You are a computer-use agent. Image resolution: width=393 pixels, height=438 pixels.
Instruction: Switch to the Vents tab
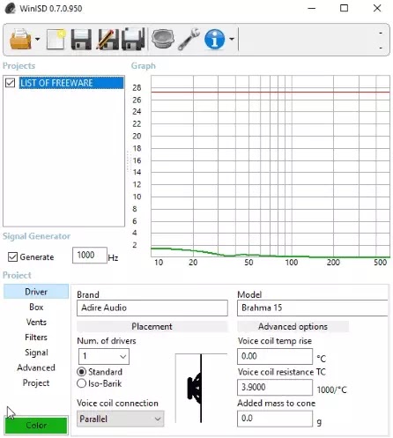pos(36,322)
